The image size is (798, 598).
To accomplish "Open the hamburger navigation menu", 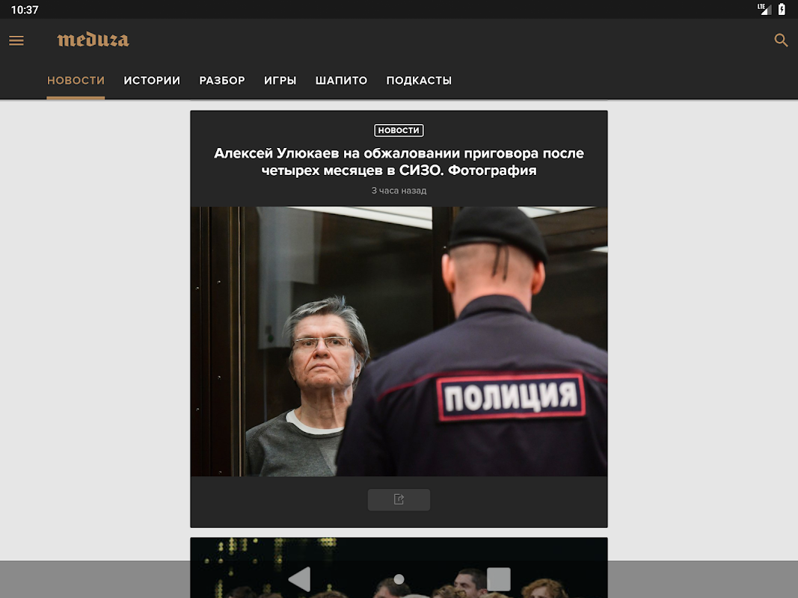I will [16, 40].
